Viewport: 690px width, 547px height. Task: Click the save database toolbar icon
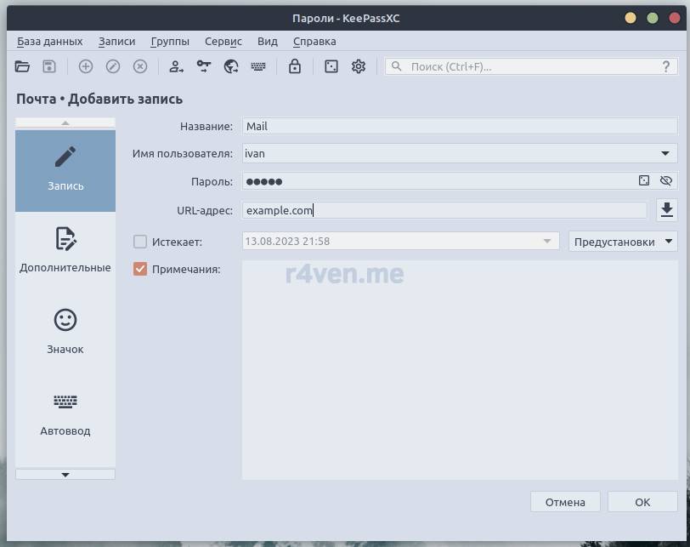pyautogui.click(x=49, y=66)
